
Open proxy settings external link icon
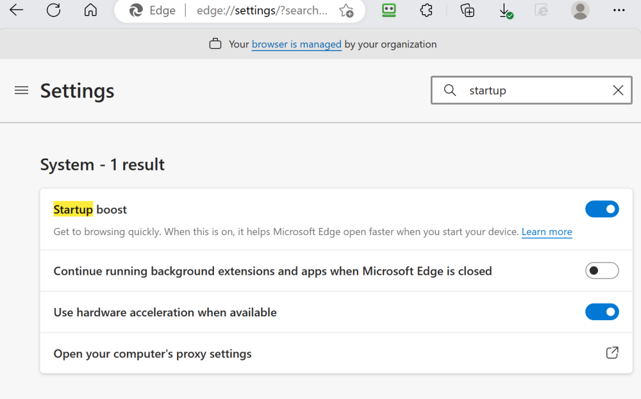612,353
